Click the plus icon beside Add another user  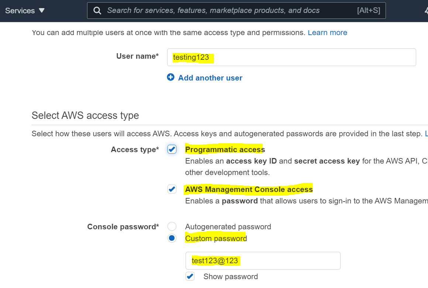170,78
